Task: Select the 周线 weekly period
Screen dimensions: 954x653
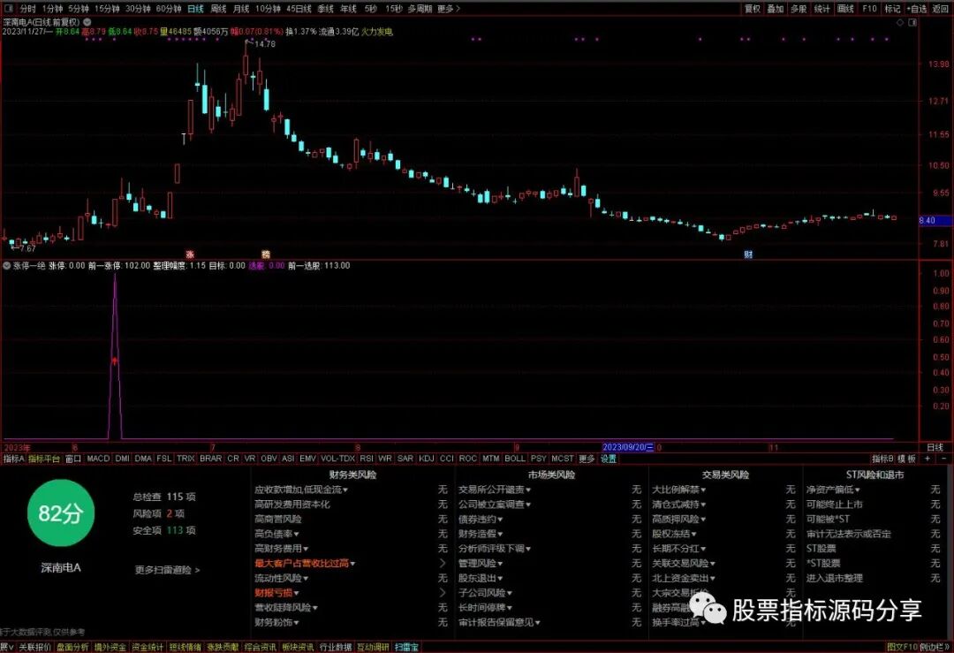Action: [218, 9]
